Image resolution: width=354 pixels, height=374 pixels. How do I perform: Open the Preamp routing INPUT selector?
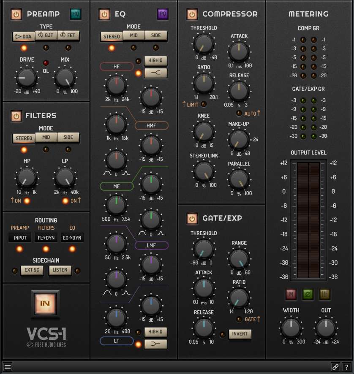coord(20,238)
